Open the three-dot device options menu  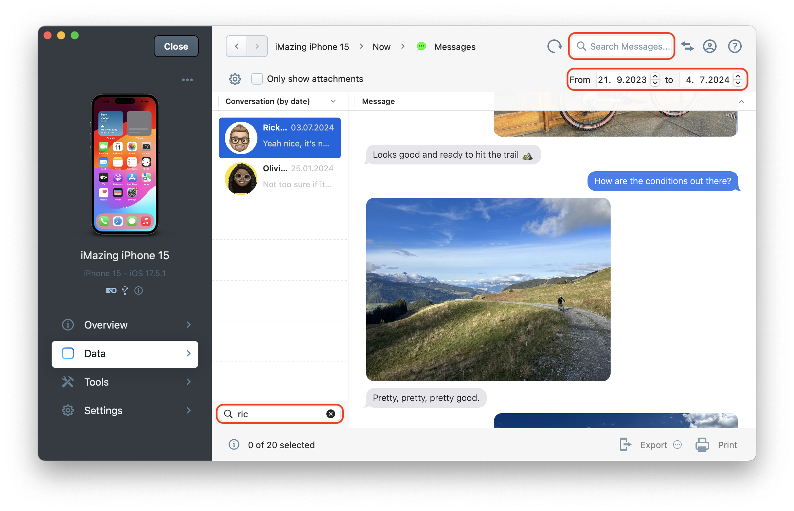click(187, 80)
